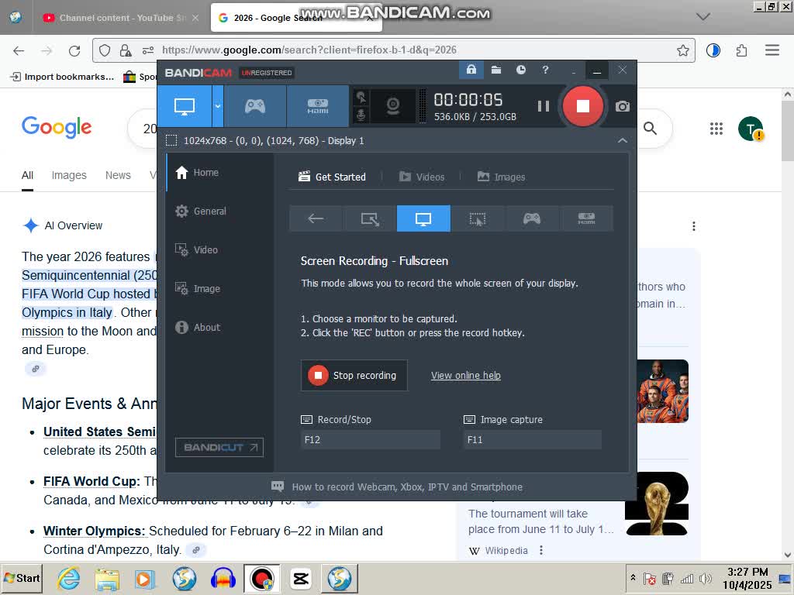Toggle the webcam overlay
Image resolution: width=794 pixels, height=595 pixels.
[x=393, y=105]
